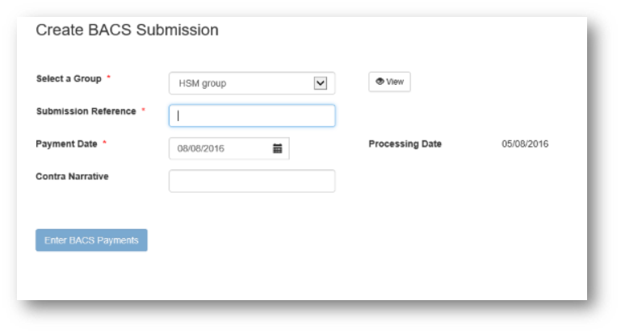Select the Payment Date text 08/08/2016
This screenshot has width=621, height=334.
(x=201, y=148)
